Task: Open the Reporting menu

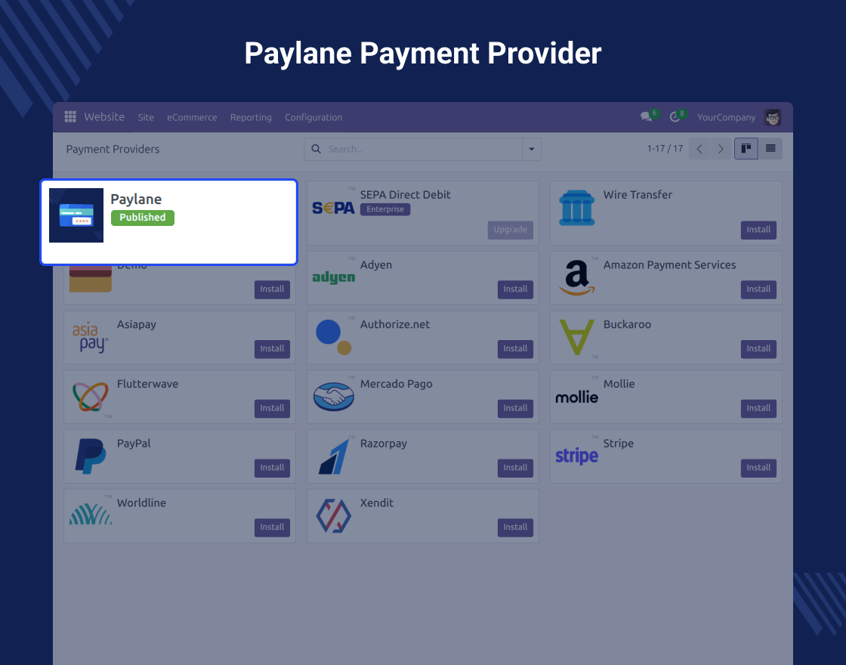Action: pyautogui.click(x=251, y=117)
